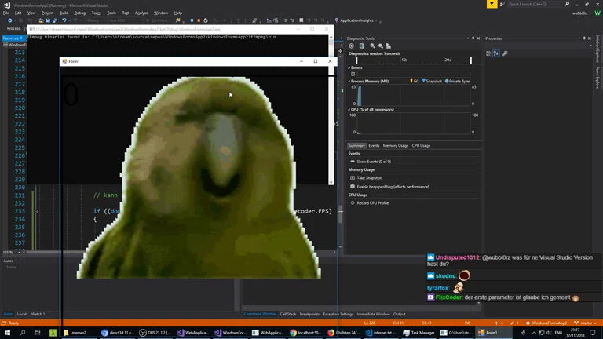Open the Debug configuration dropdown
Image resolution: width=603 pixels, height=339 pixels.
pos(95,20)
